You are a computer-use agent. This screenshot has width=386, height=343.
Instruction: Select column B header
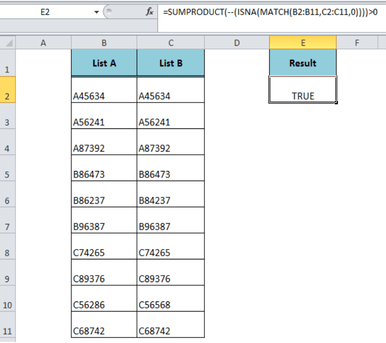(x=104, y=43)
